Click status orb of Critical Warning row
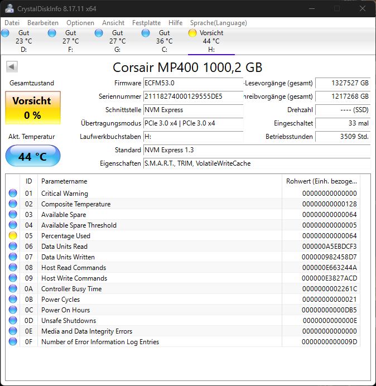This screenshot has width=376, height=386. (x=13, y=193)
